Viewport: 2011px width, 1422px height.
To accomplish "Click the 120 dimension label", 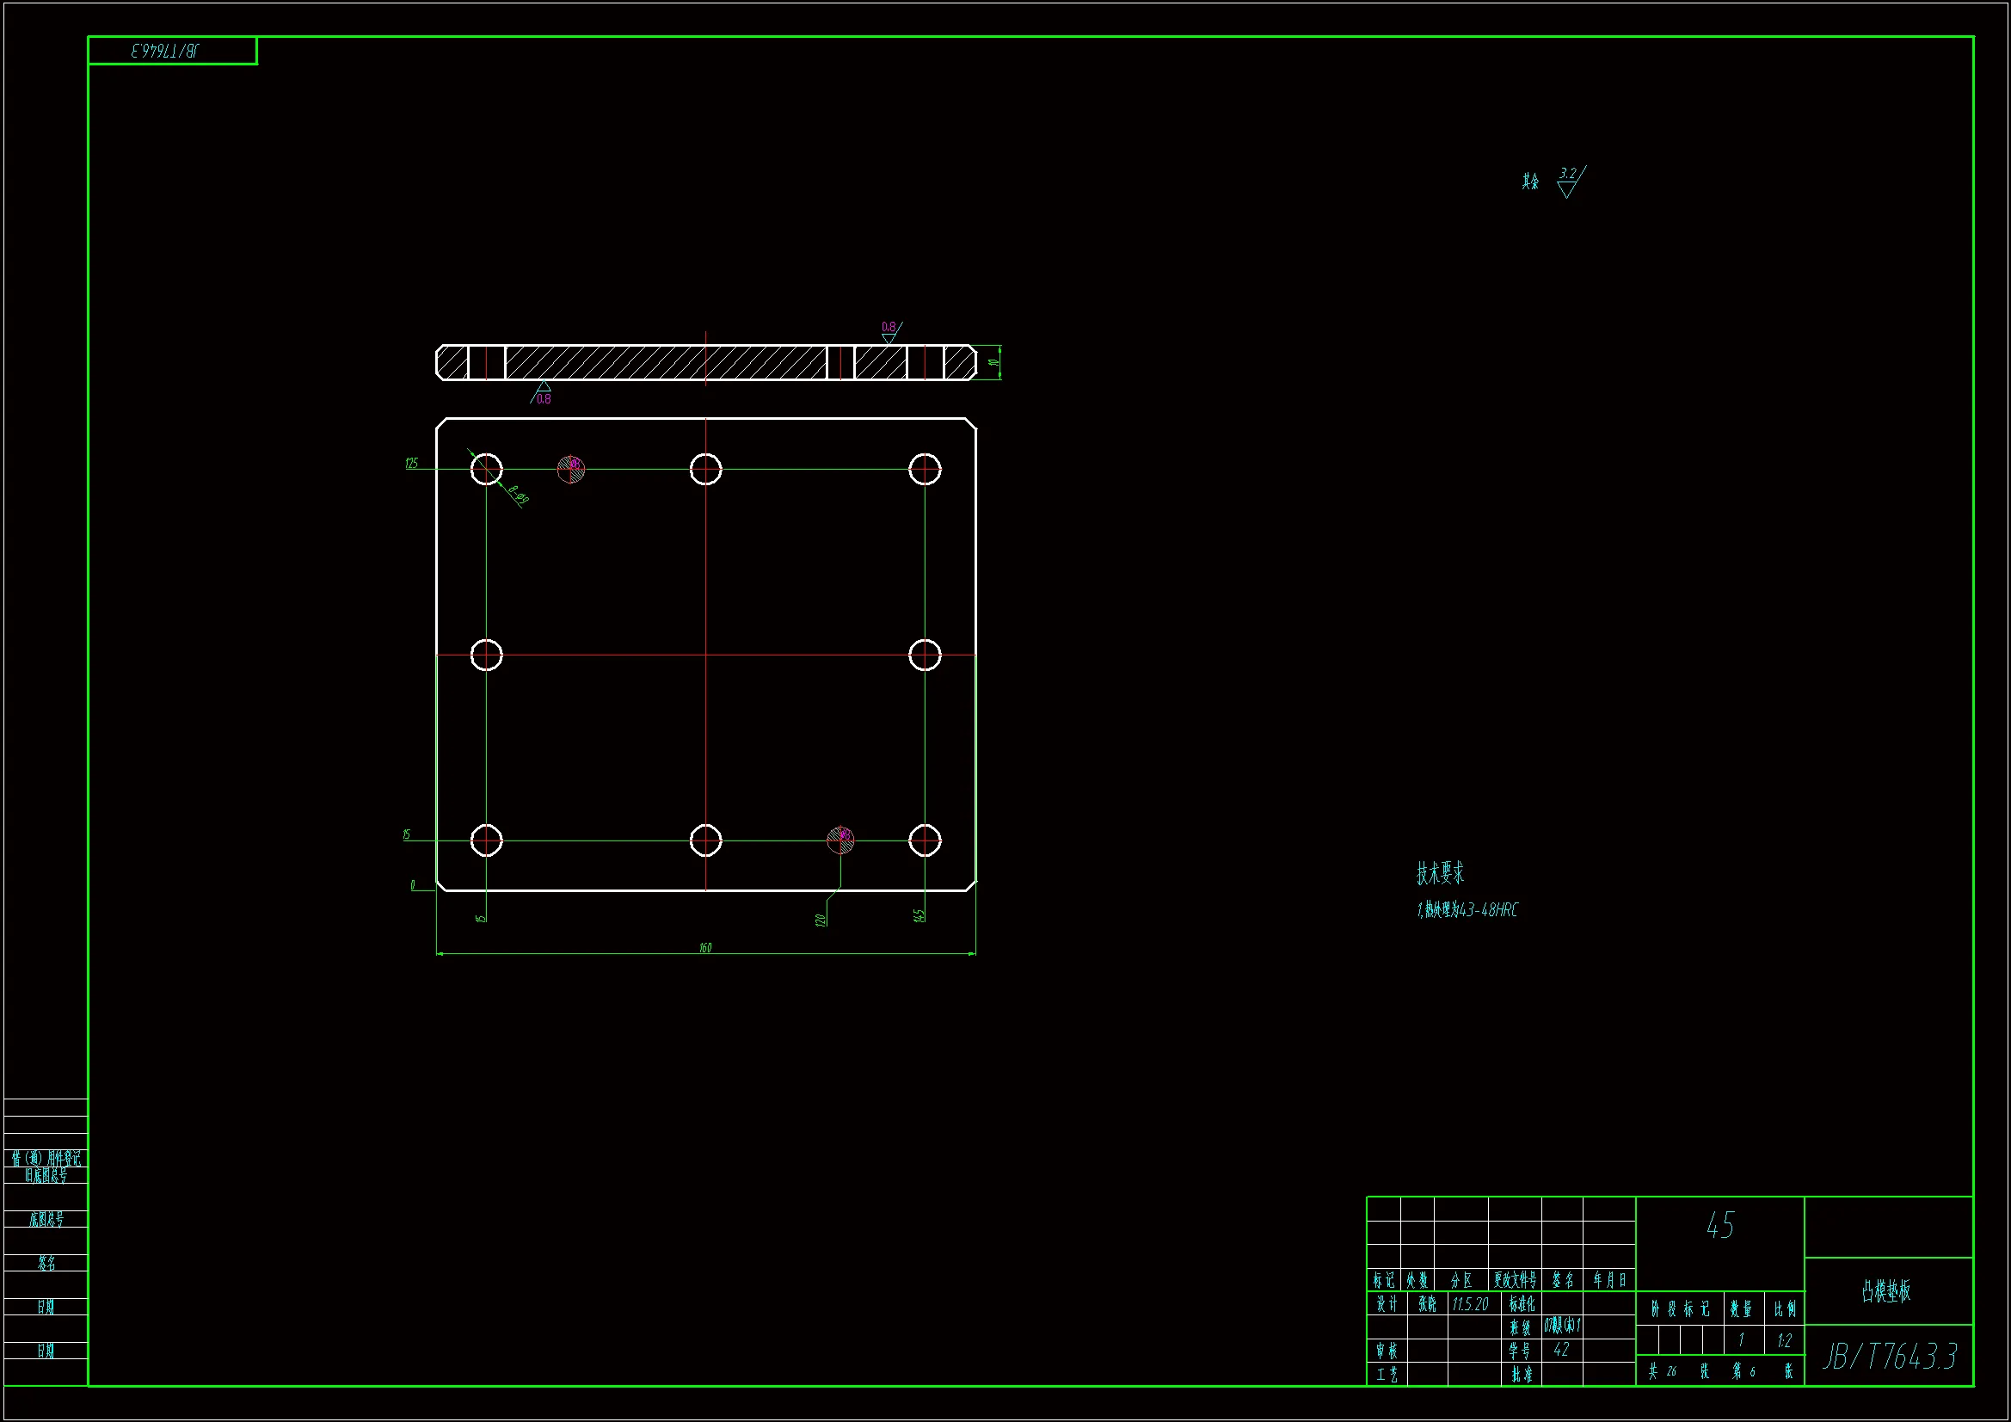I will pos(820,920).
